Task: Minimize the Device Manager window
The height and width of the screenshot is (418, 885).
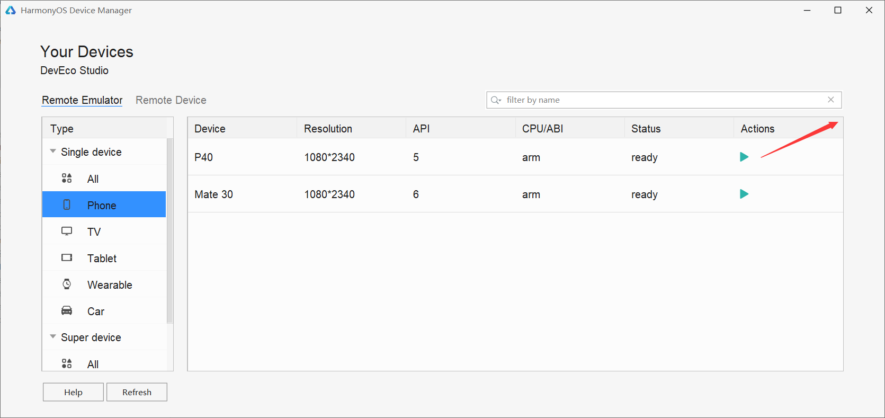Action: 807,10
